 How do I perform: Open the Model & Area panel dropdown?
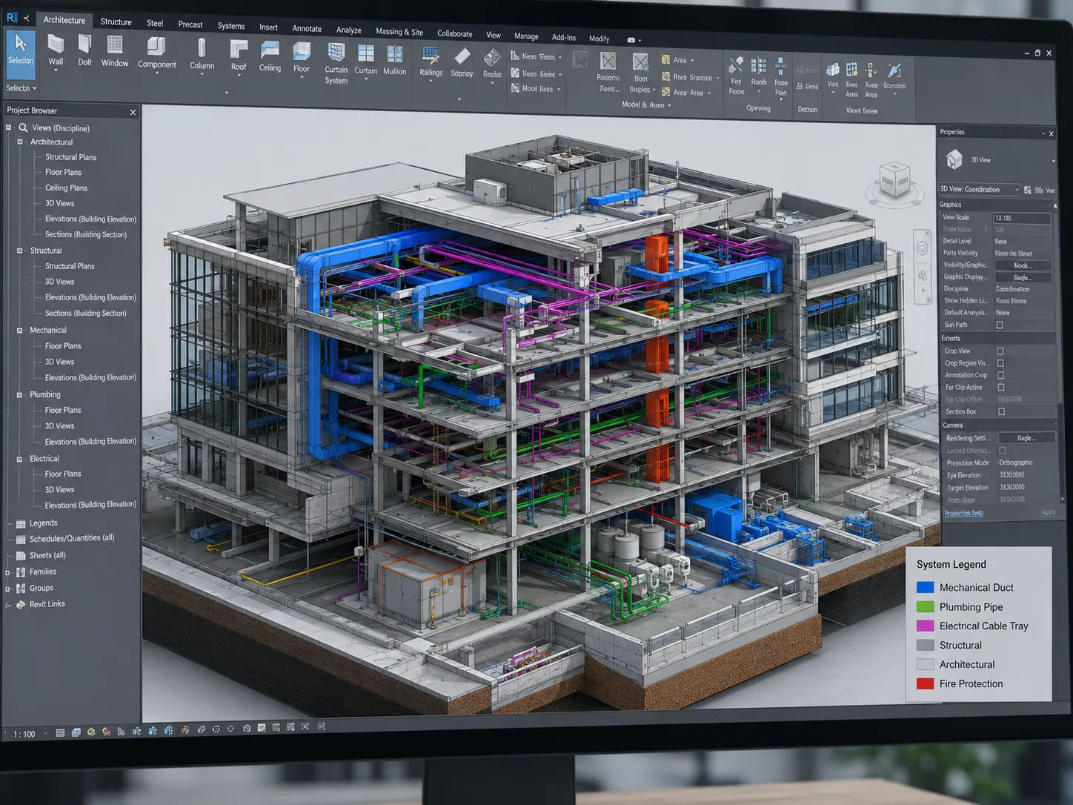(647, 105)
